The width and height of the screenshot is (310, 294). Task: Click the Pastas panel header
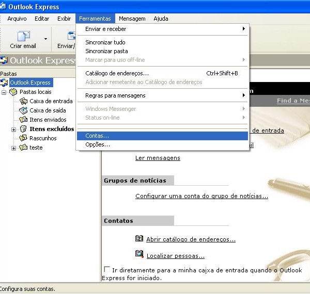tap(38, 74)
